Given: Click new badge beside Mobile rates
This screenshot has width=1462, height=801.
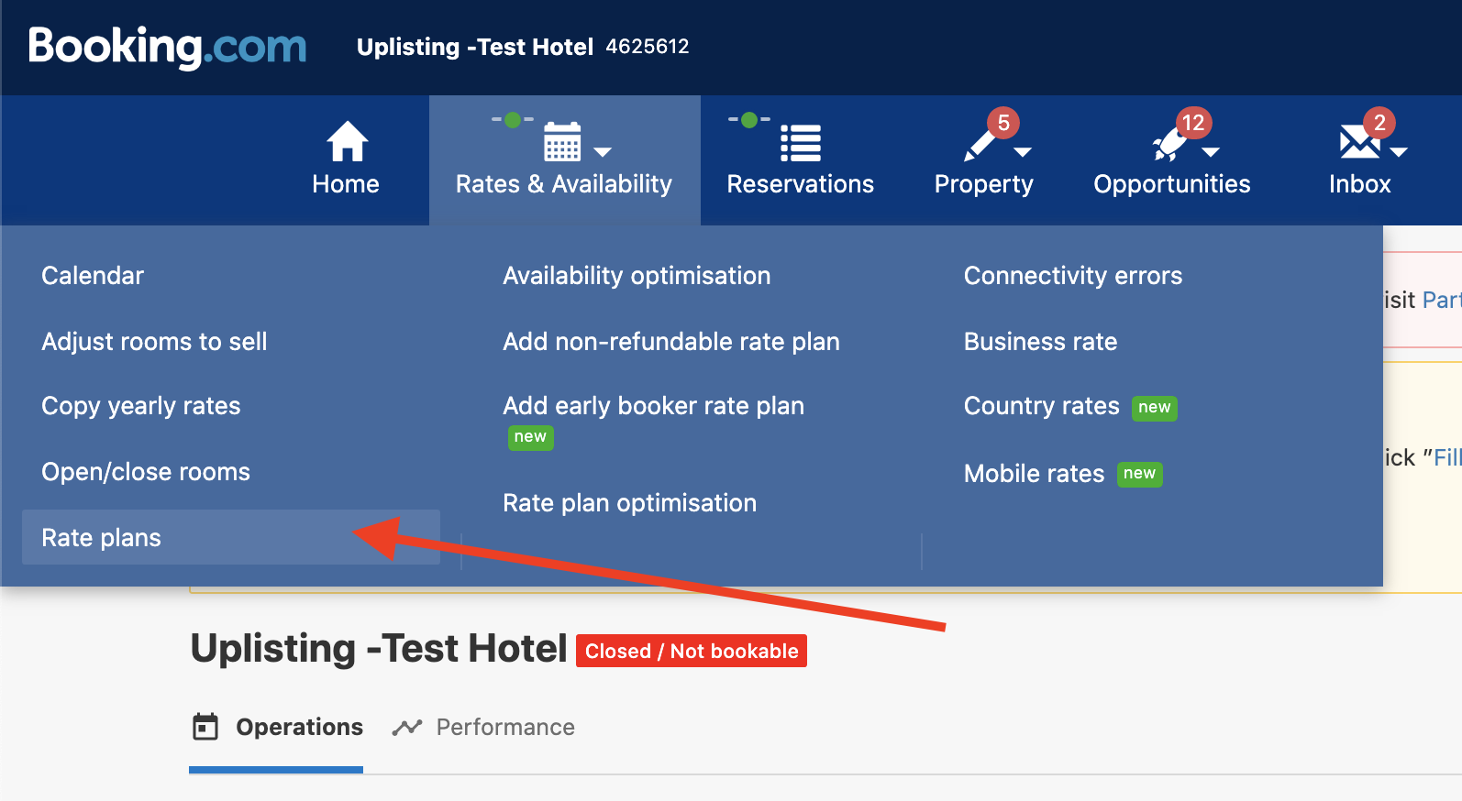Looking at the screenshot, I should tap(1140, 474).
